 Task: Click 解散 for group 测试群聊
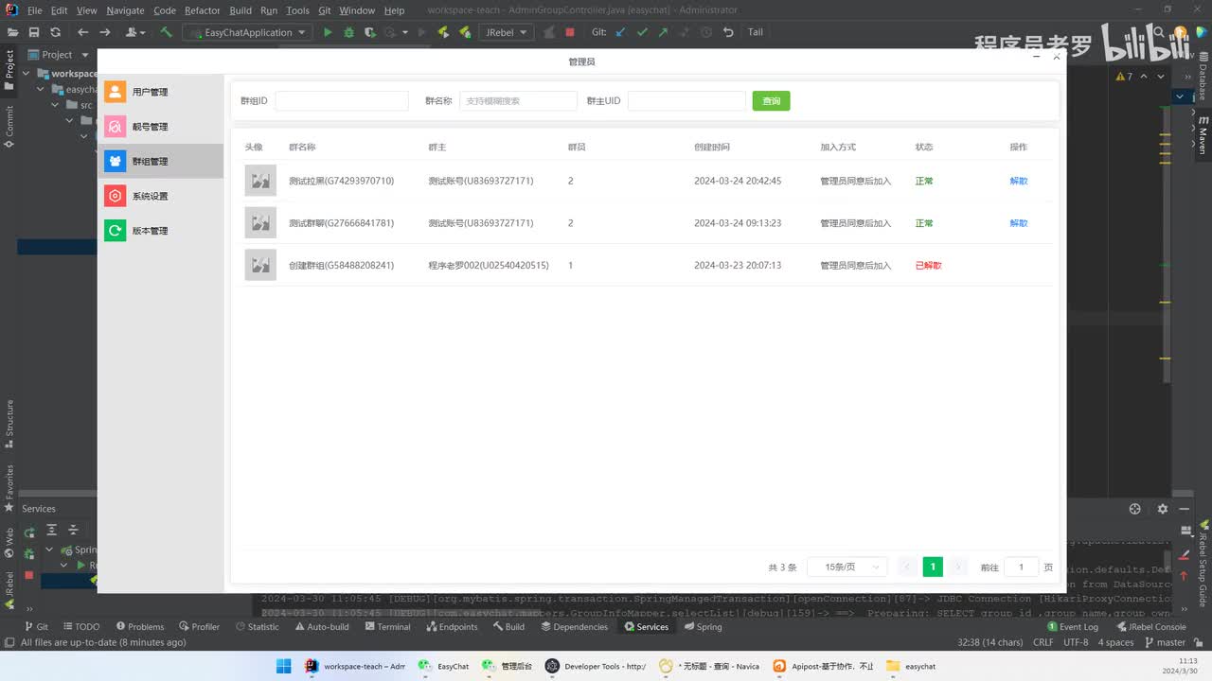click(1019, 223)
